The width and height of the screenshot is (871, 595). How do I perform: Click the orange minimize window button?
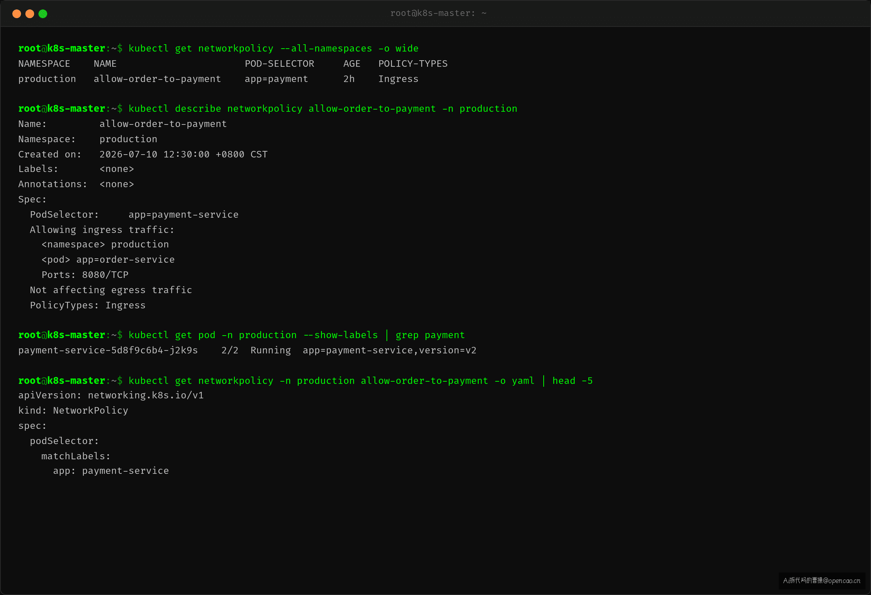pyautogui.click(x=30, y=14)
